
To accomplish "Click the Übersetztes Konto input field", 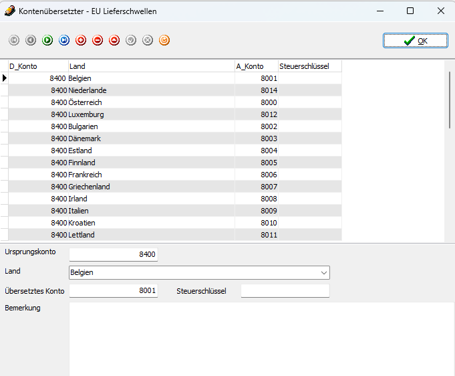I will click(114, 291).
